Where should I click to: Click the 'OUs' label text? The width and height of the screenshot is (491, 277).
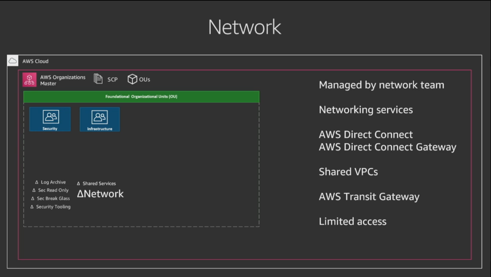145,79
